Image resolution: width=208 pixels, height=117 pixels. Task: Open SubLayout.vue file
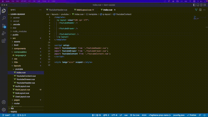coord(22,93)
